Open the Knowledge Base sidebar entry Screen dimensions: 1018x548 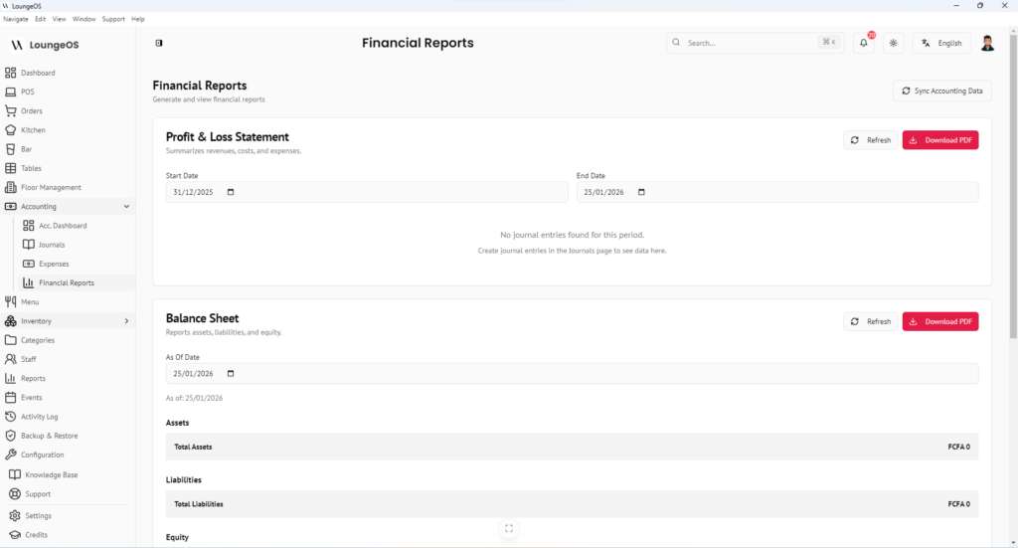pyautogui.click(x=51, y=474)
